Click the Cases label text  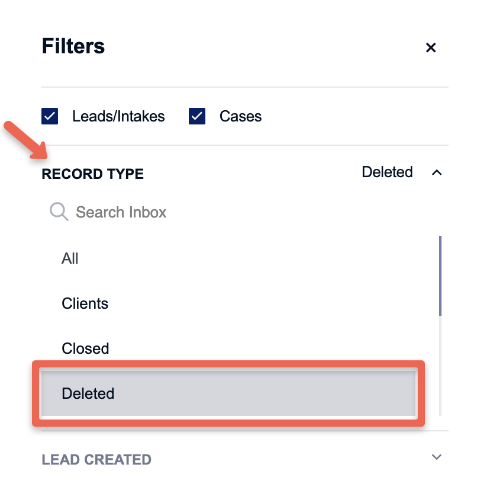click(x=240, y=116)
